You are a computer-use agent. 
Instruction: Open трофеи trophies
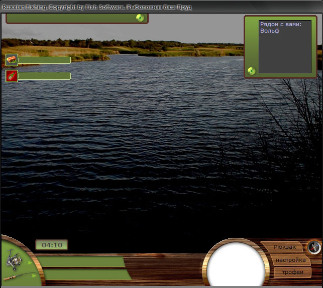coord(292,272)
